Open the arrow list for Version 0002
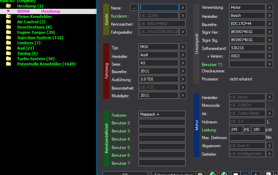The height and width of the screenshot is (175, 278). pos(270,56)
